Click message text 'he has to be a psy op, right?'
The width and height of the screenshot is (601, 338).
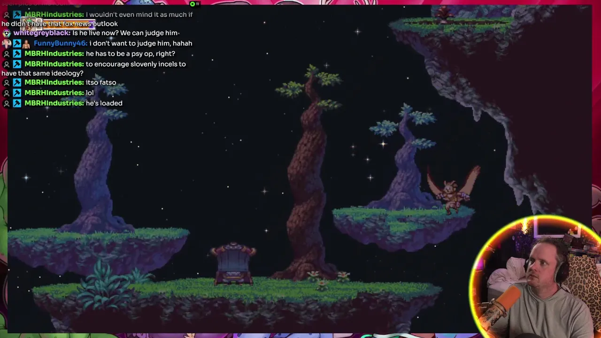point(131,54)
